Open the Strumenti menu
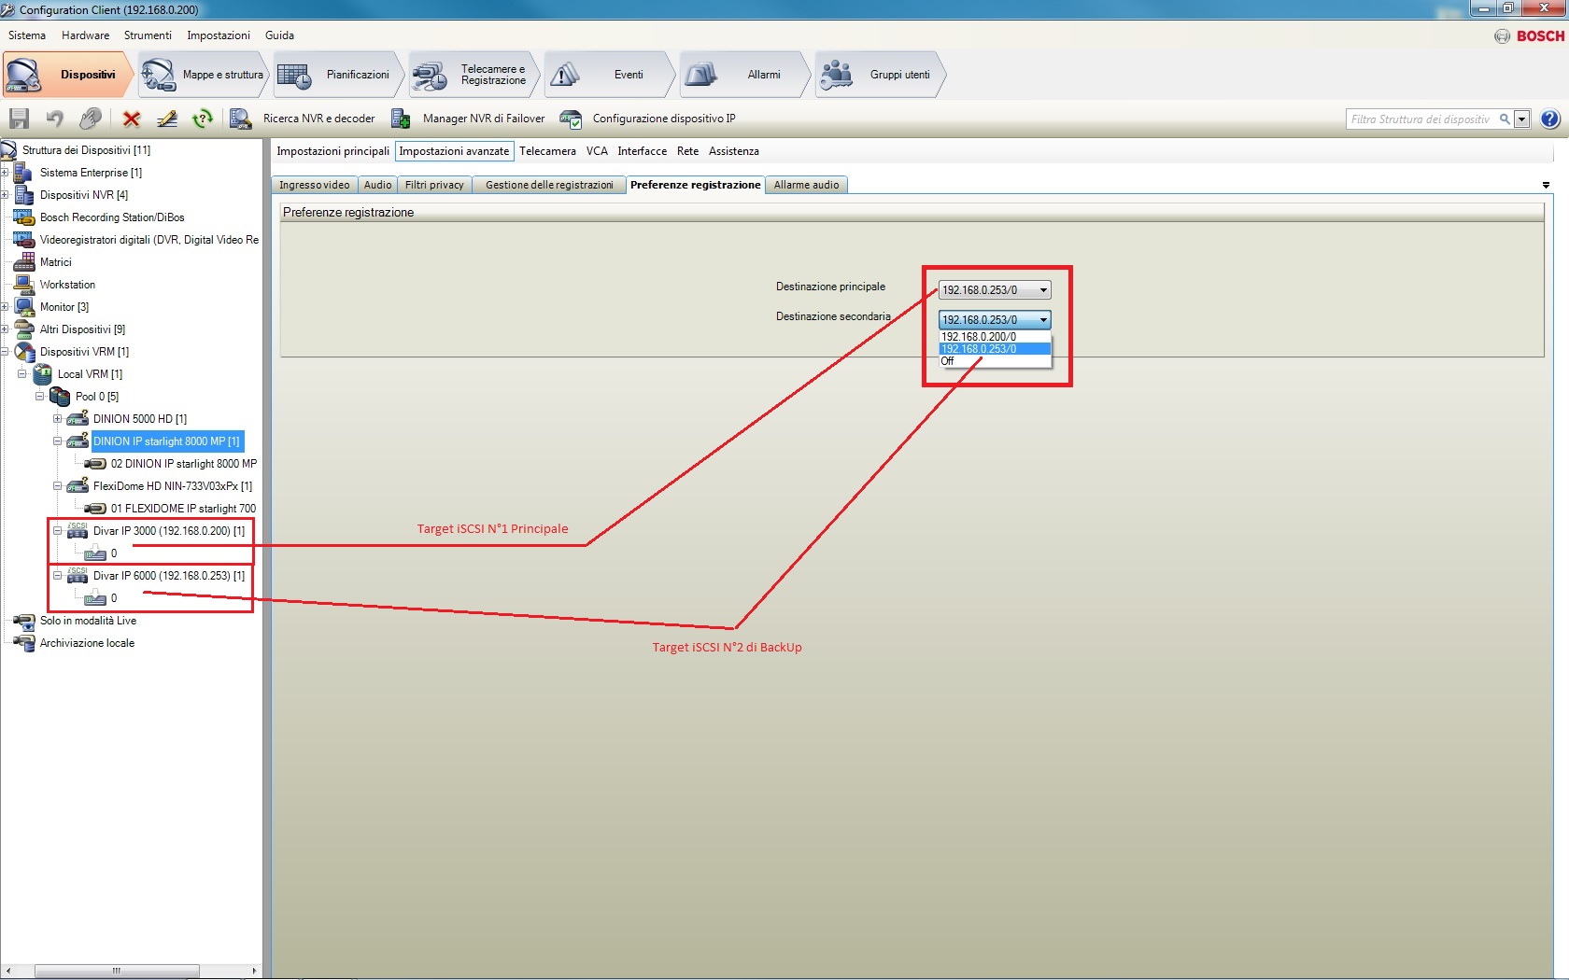1569x980 pixels. coord(148,35)
